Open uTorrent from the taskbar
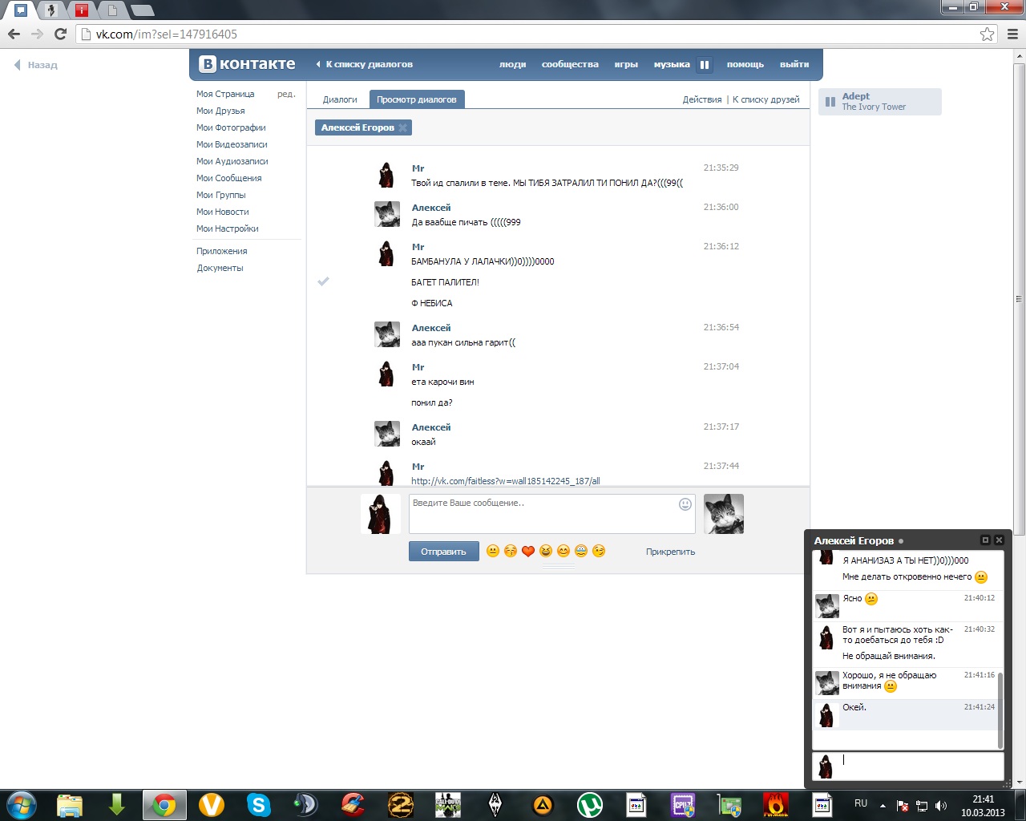The height and width of the screenshot is (821, 1026). [x=589, y=804]
